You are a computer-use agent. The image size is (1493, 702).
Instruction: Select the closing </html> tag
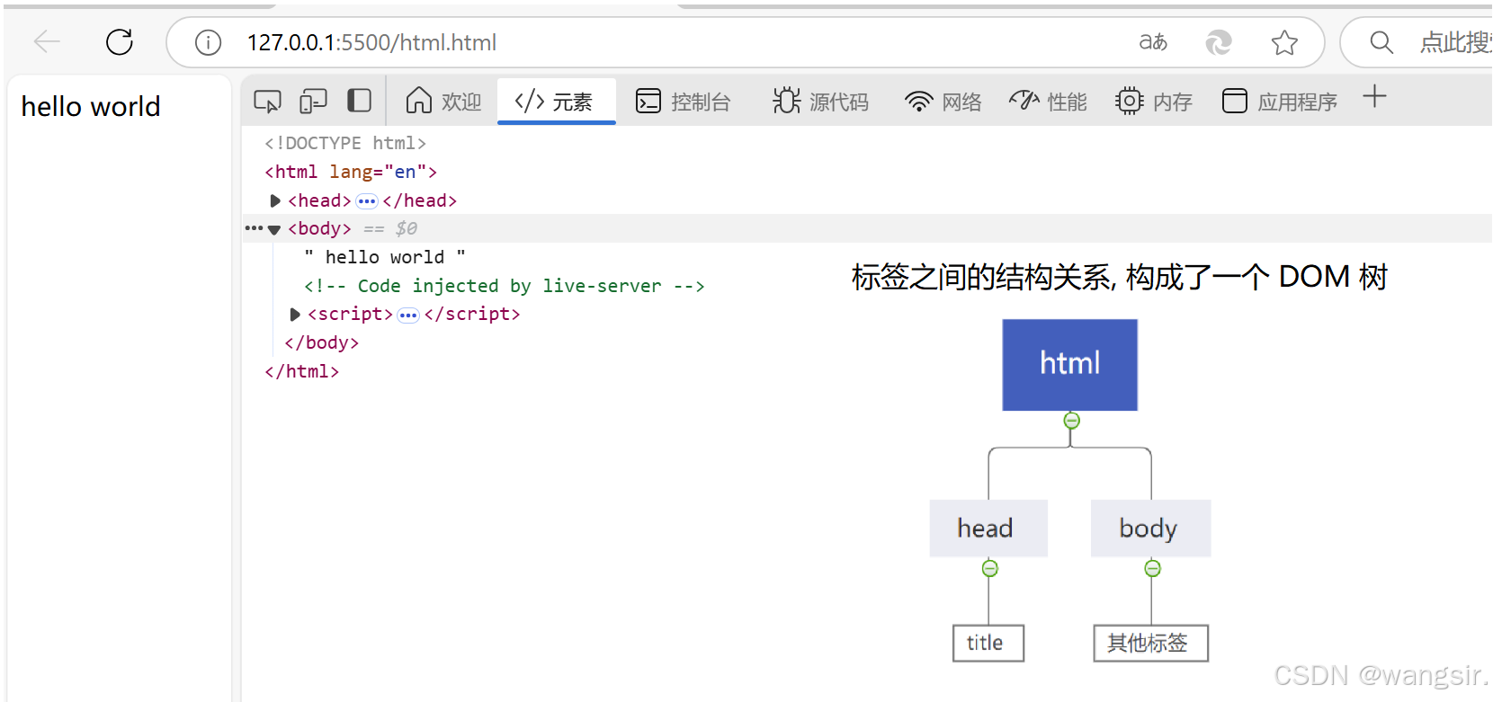click(x=302, y=371)
